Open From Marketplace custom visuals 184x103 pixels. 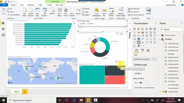97,12
